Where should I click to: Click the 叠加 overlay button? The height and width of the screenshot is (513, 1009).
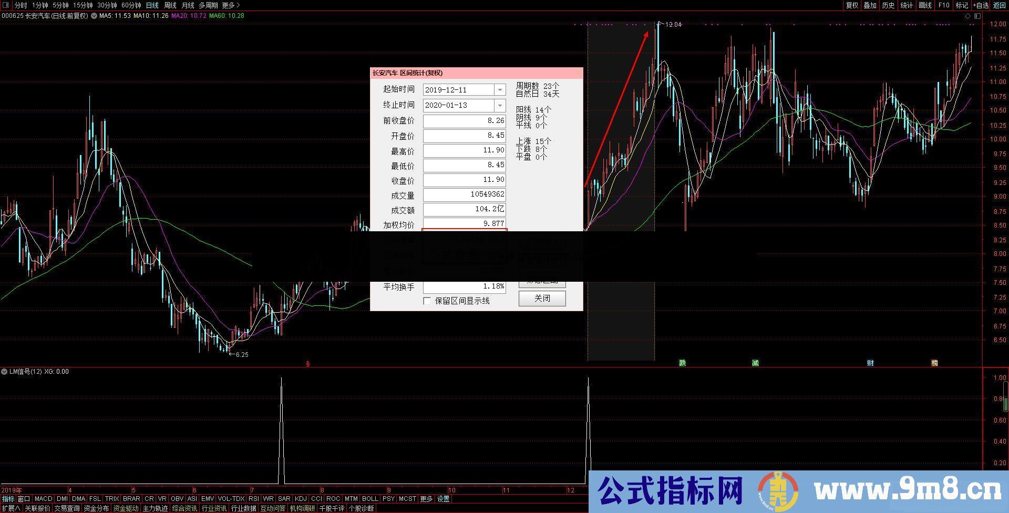pyautogui.click(x=870, y=5)
